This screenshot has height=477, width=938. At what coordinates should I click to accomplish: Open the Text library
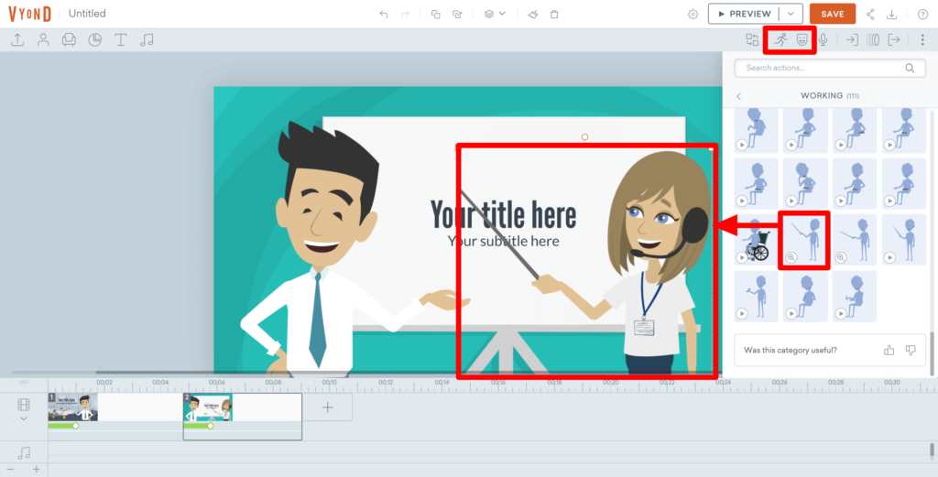(x=121, y=40)
